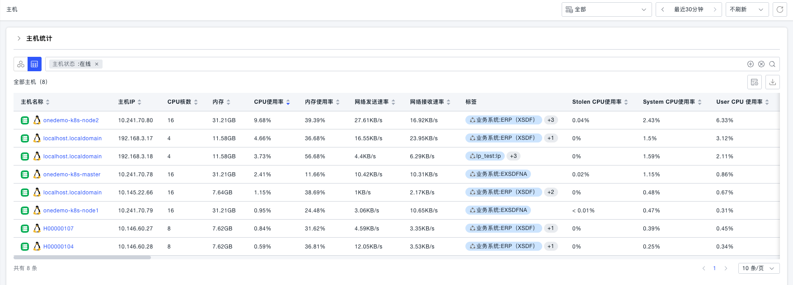Remove the 主机状态:在线 filter tag
Screen dimensions: 793x285
[97, 64]
